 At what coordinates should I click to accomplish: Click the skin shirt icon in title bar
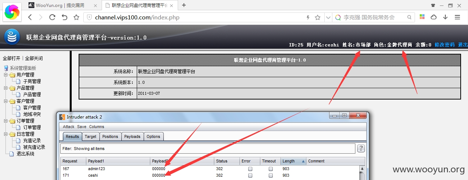[x=433, y=5]
